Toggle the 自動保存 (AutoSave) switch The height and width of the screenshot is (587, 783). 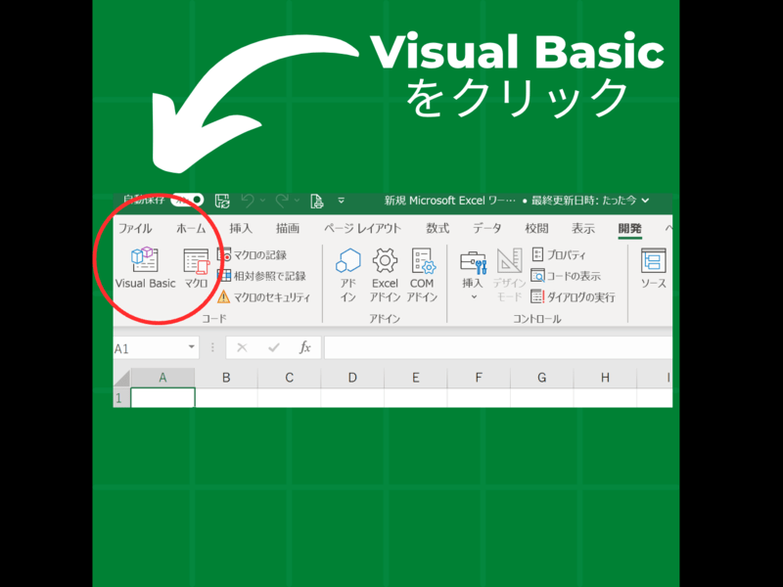(x=187, y=201)
